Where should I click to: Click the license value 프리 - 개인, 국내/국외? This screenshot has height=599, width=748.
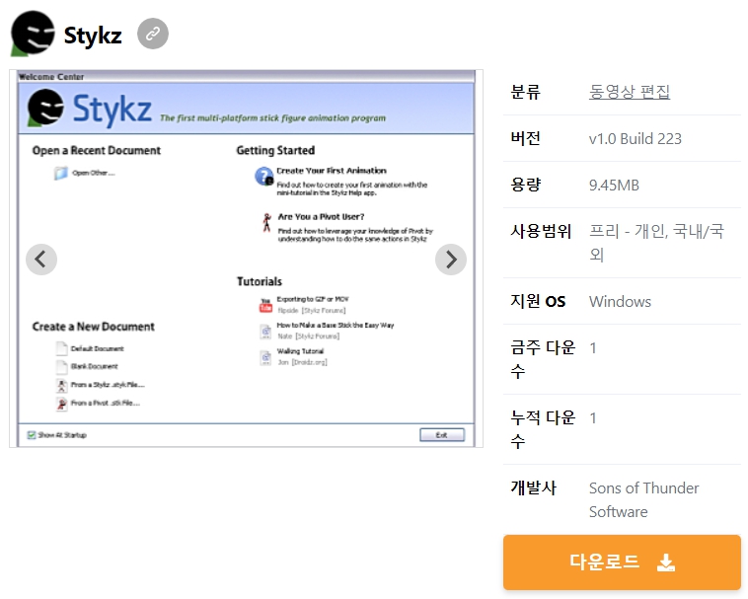656,243
